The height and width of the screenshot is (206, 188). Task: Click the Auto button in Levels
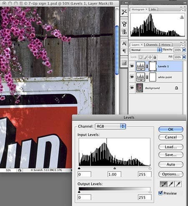coord(171,165)
